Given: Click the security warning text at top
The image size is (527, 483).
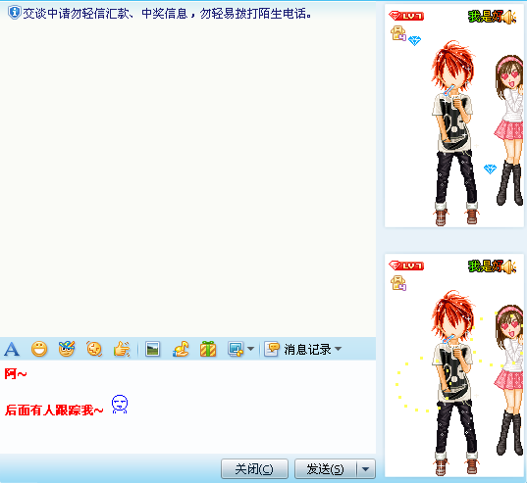Looking at the screenshot, I should tap(167, 14).
